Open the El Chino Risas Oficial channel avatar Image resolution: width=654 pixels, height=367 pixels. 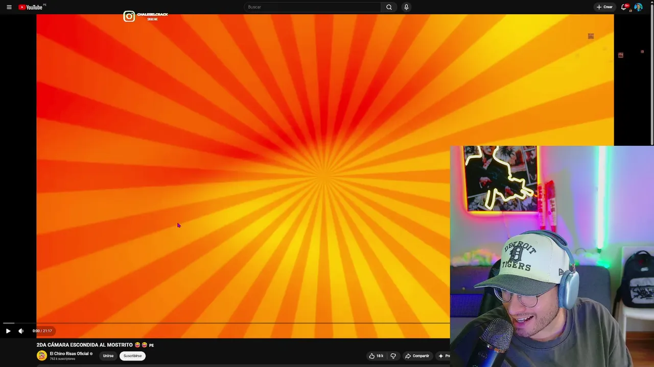(42, 356)
